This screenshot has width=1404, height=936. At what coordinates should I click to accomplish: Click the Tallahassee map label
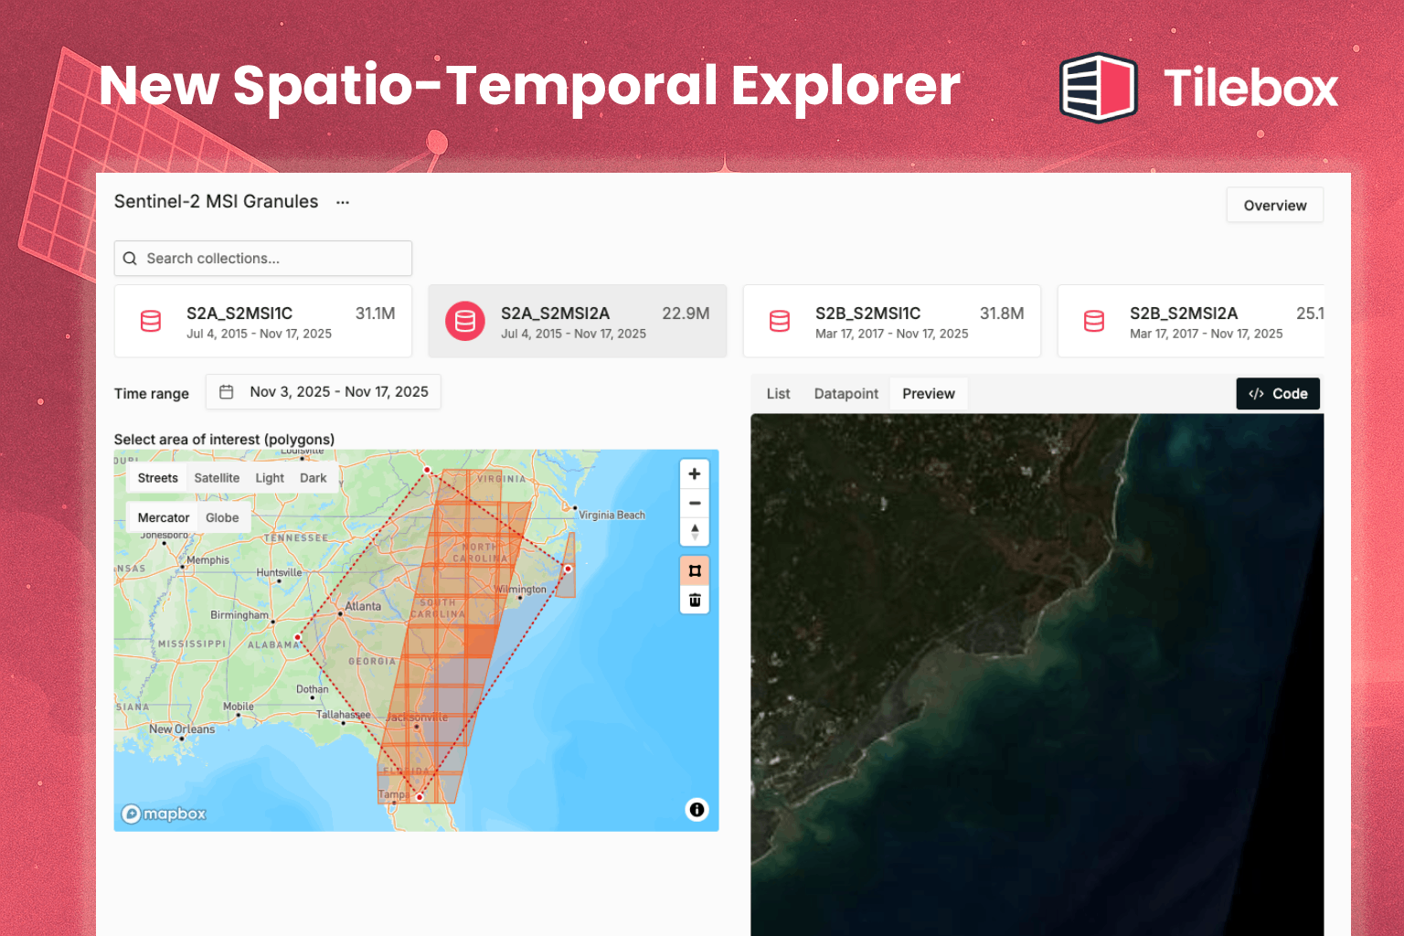click(x=344, y=715)
